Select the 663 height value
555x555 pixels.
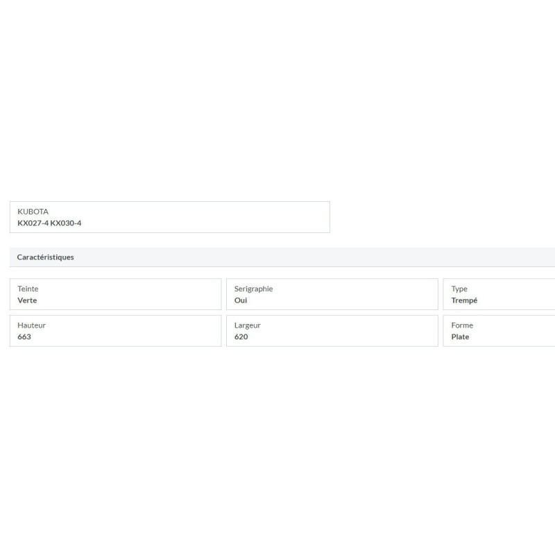24,336
